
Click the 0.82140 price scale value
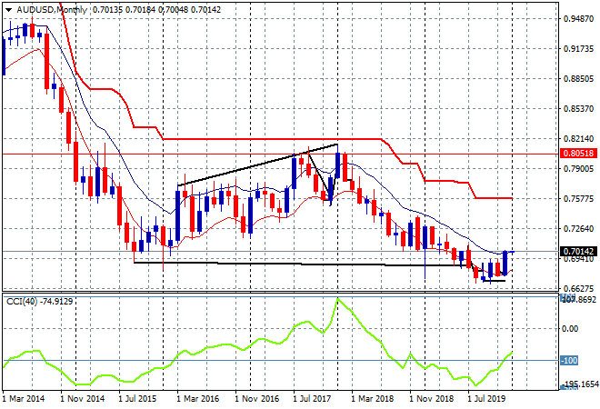578,138
